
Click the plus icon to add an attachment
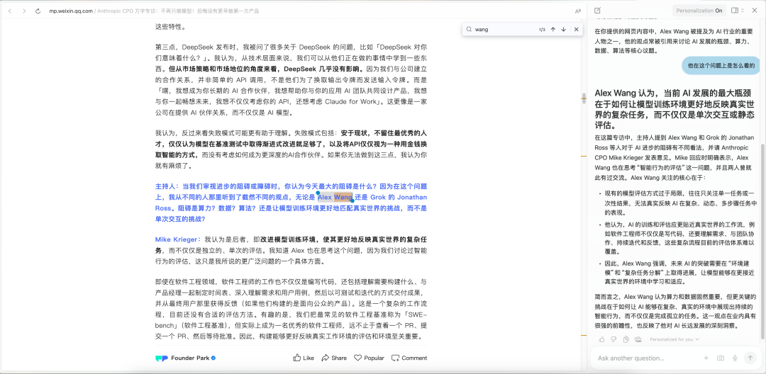click(706, 358)
